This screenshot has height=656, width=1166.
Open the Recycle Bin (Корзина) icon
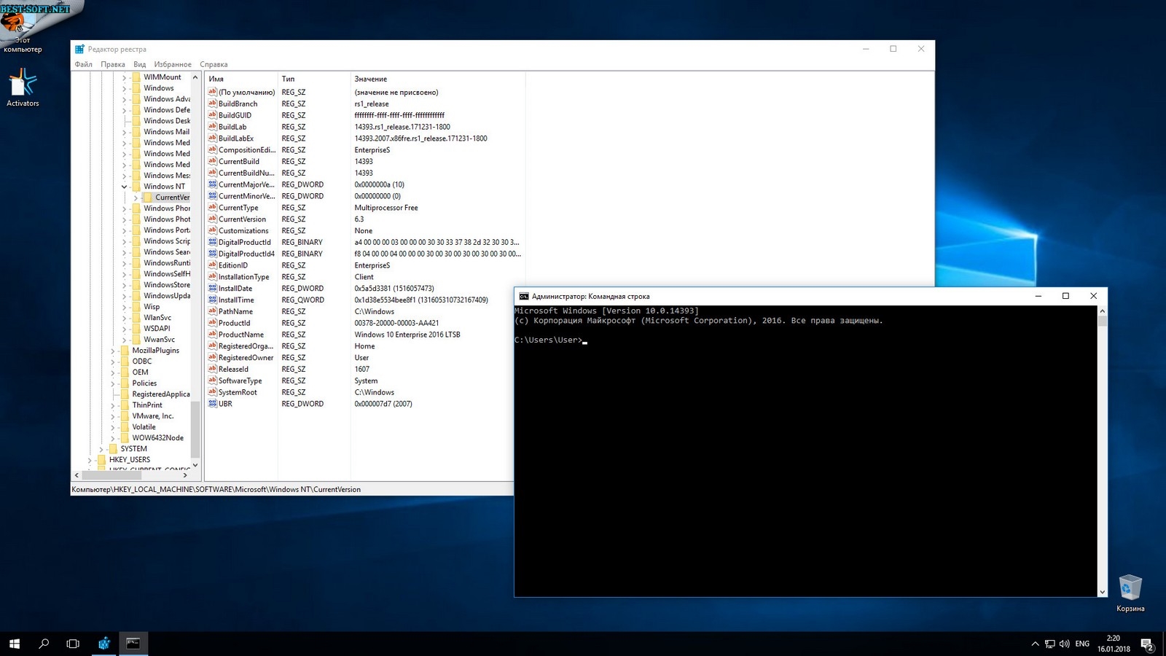pyautogui.click(x=1130, y=590)
